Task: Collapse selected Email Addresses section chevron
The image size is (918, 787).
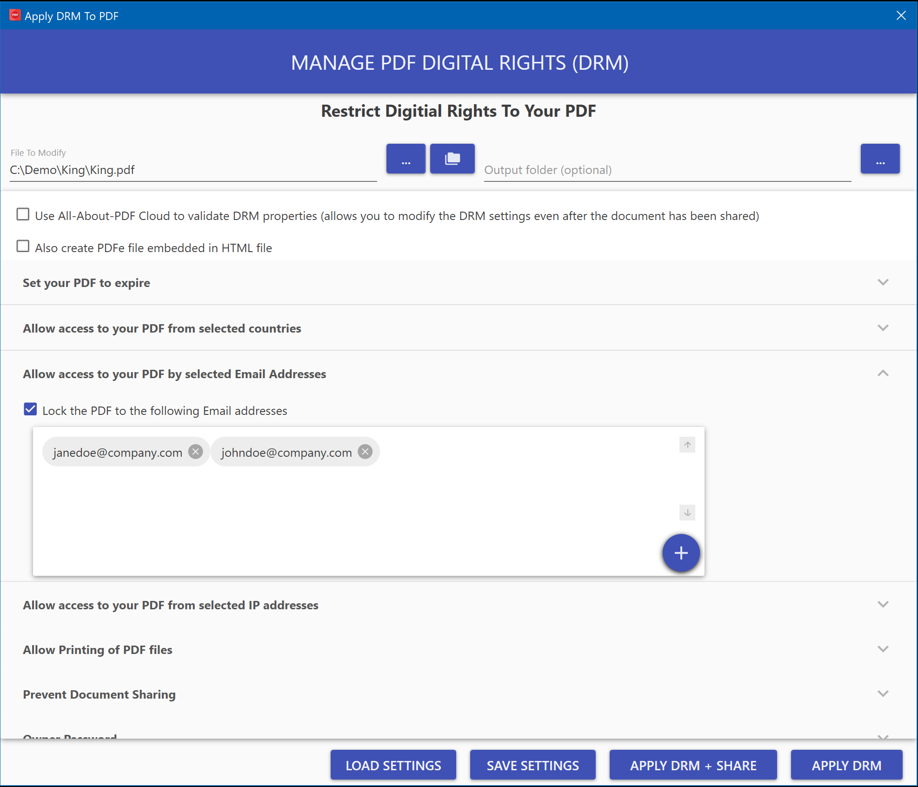Action: (883, 373)
